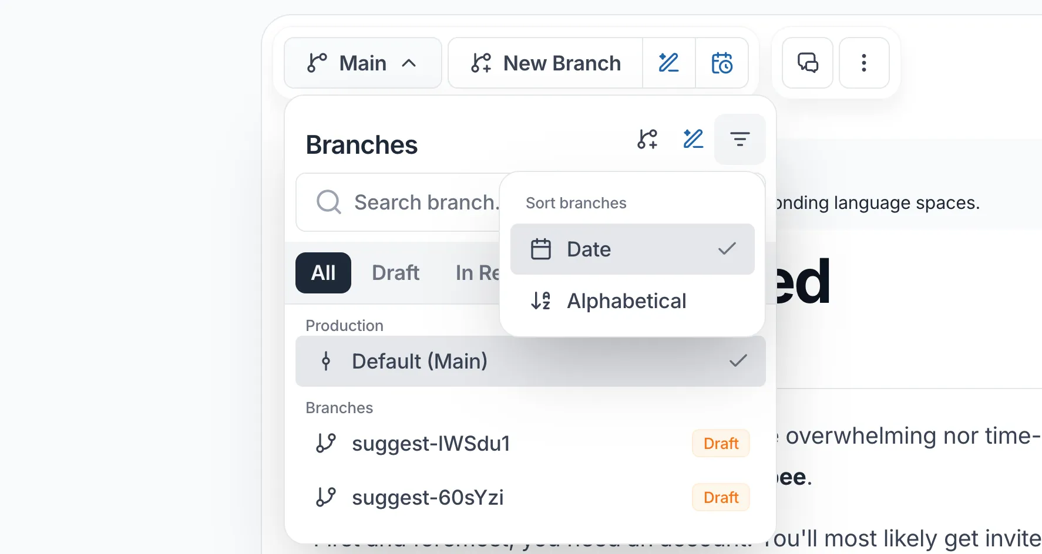Open the calendar clock schedule icon
The height and width of the screenshot is (554, 1042).
point(722,63)
